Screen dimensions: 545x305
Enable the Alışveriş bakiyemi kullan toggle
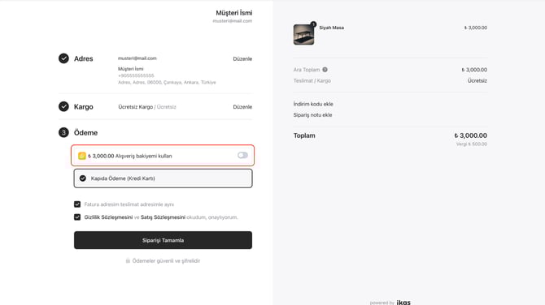coord(242,155)
